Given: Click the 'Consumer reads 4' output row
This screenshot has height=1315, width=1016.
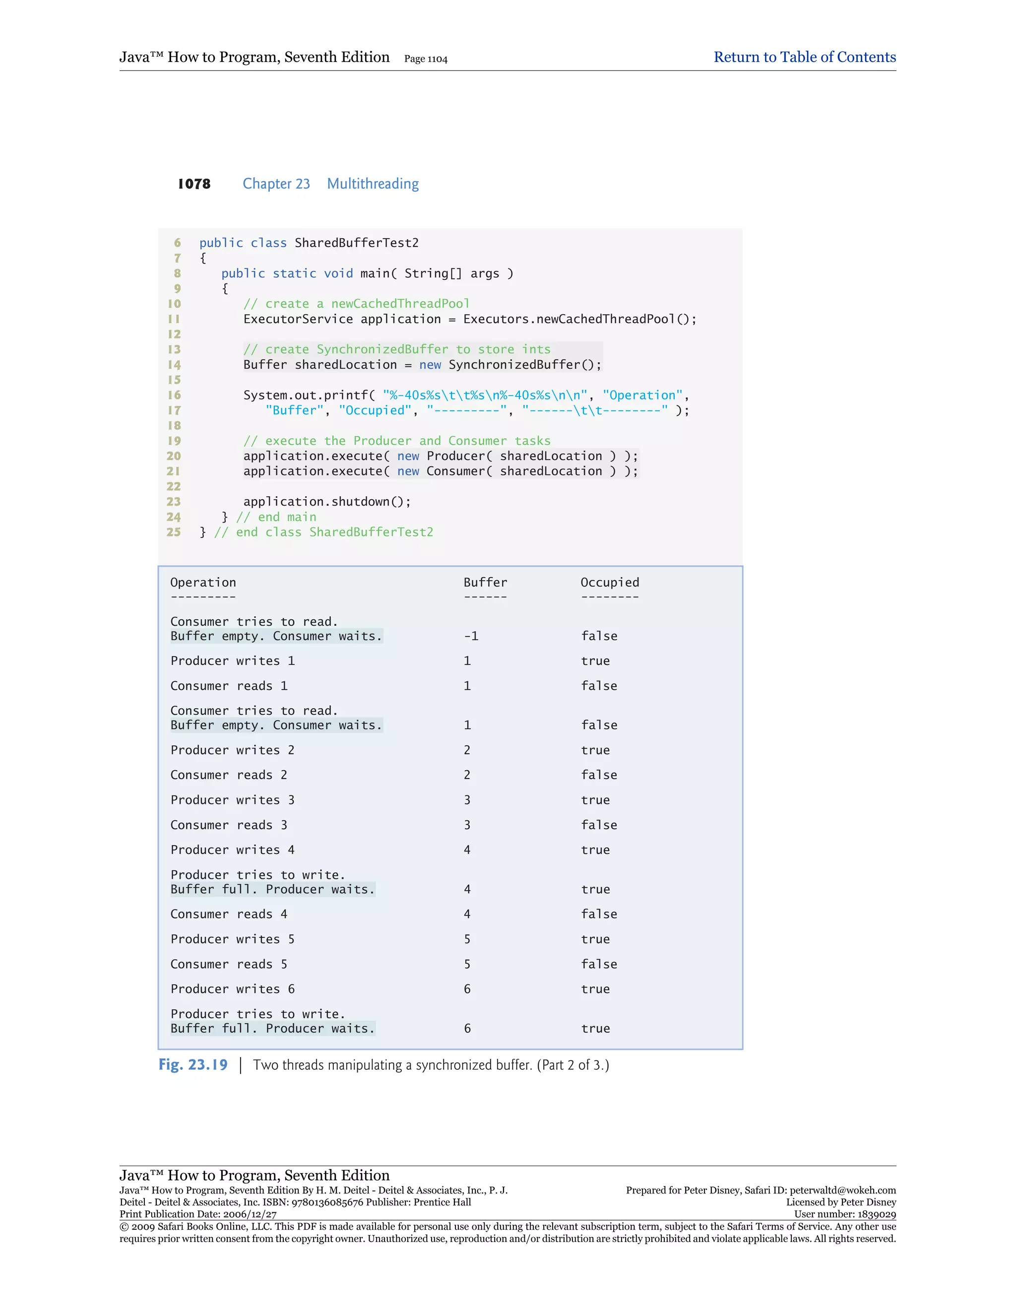Looking at the screenshot, I should click(229, 914).
